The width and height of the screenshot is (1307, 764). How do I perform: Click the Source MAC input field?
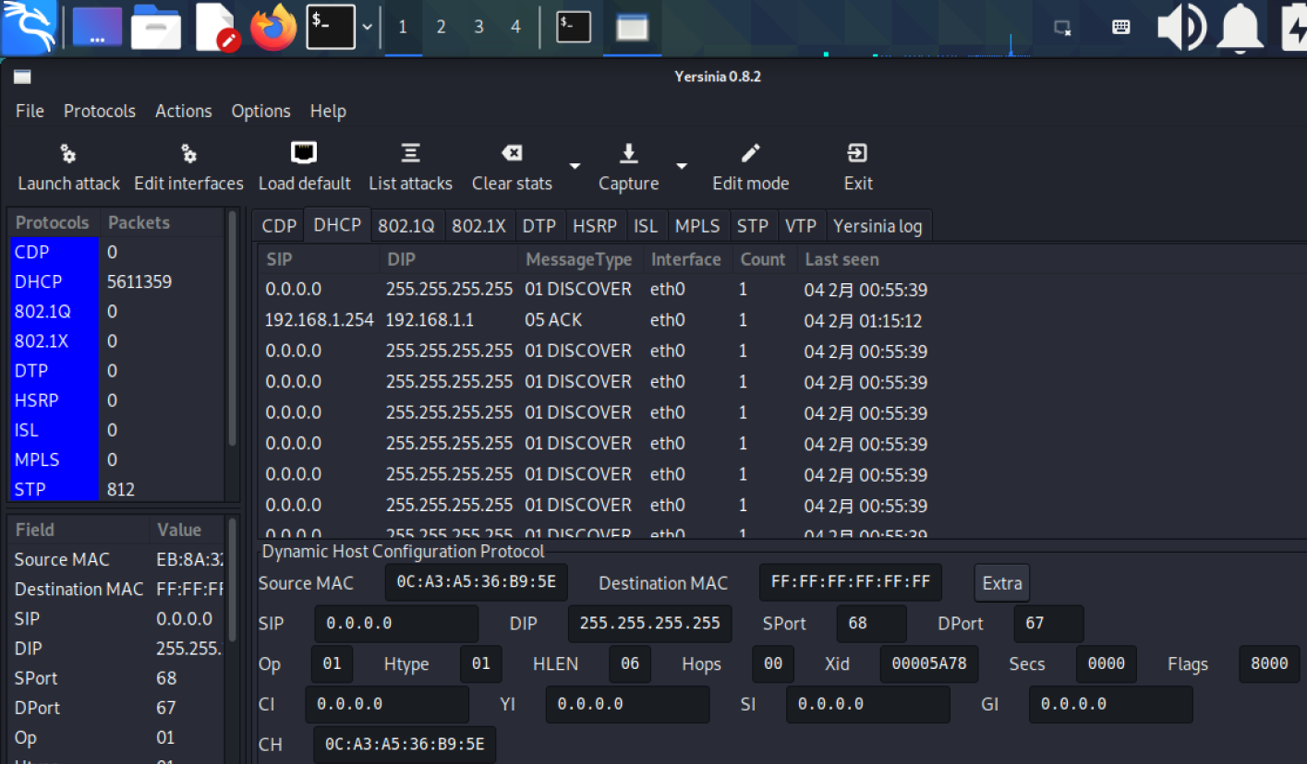(x=476, y=583)
